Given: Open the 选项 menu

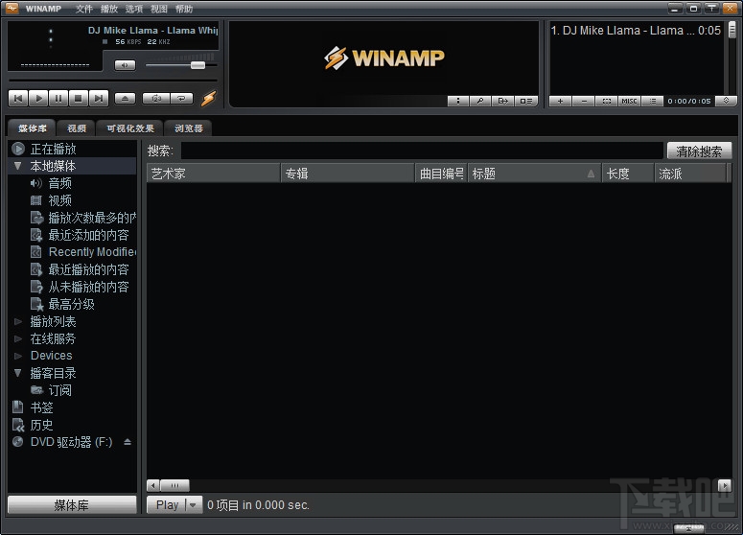Looking at the screenshot, I should tap(134, 9).
